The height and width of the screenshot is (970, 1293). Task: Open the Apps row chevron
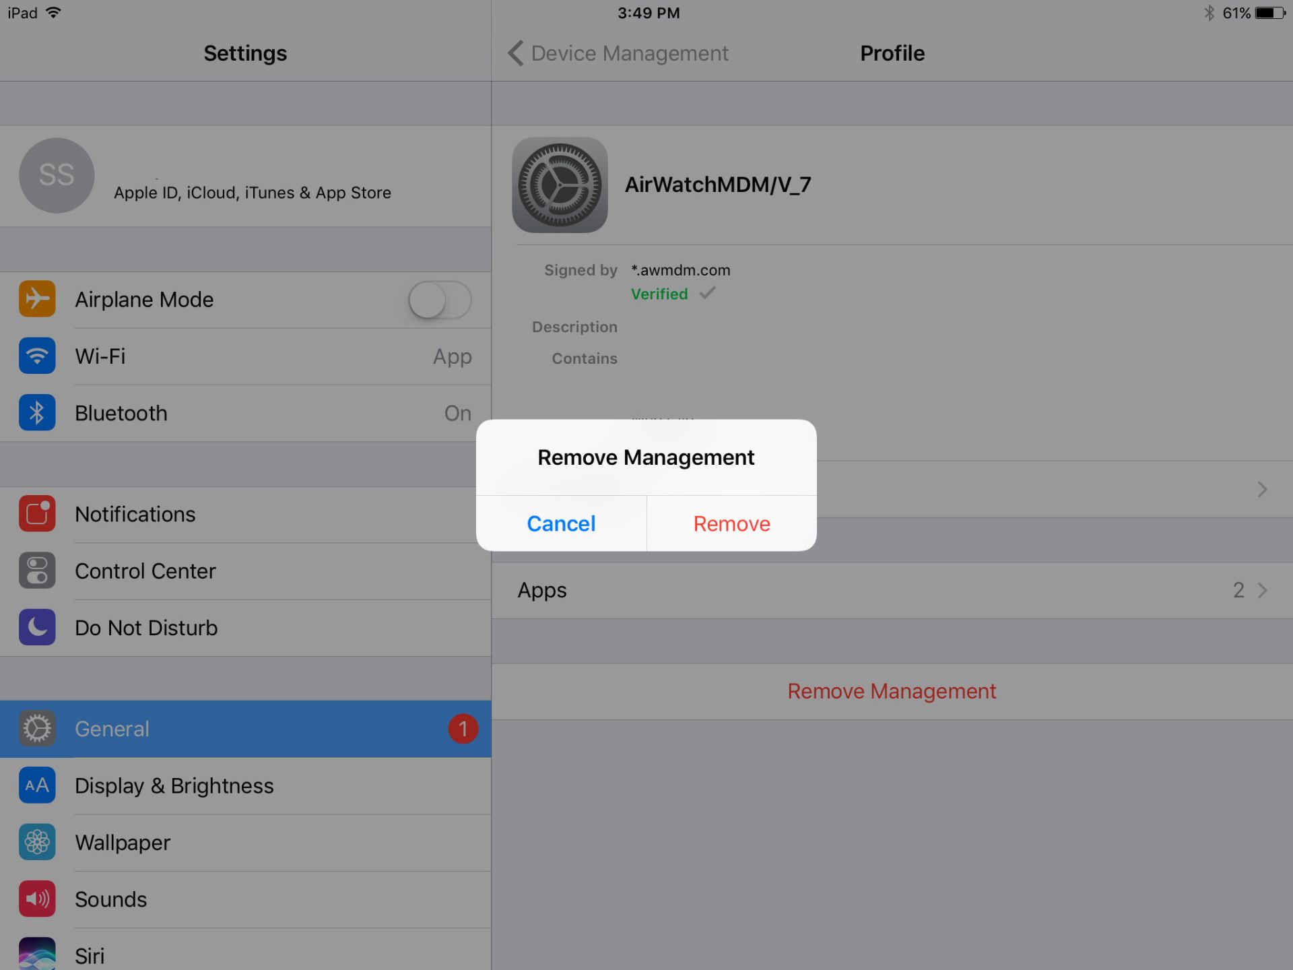(x=1263, y=591)
